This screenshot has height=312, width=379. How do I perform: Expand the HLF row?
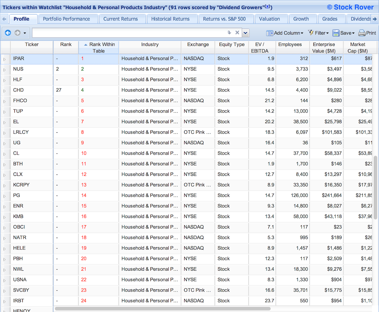5,80
